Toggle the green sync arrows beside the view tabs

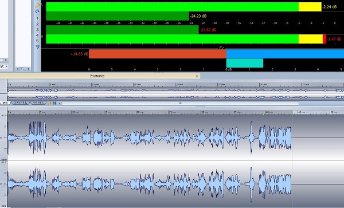(54, 103)
